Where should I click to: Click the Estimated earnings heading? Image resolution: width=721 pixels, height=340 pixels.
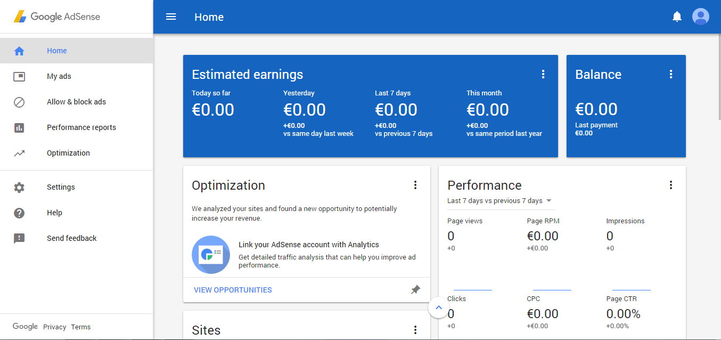248,75
